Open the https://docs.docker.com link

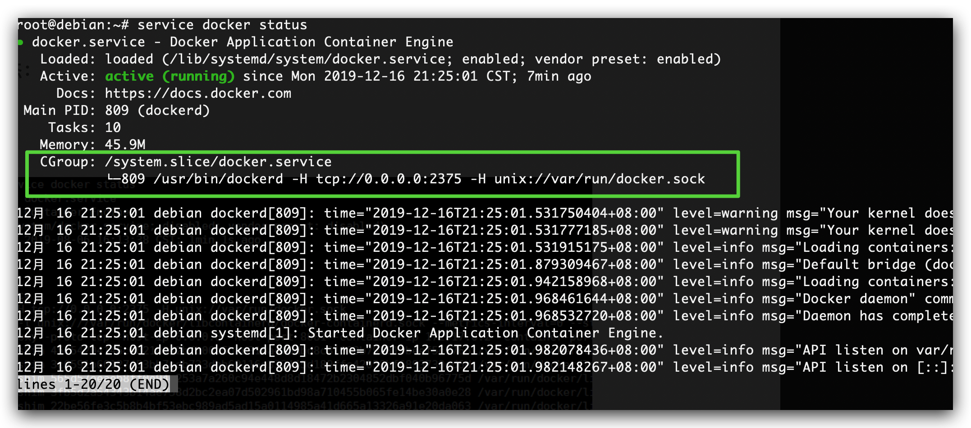point(198,93)
